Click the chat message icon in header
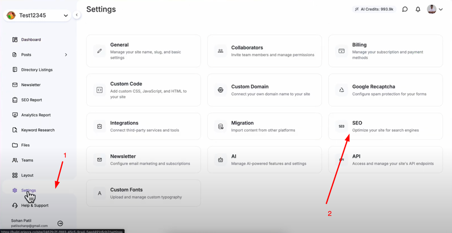Image resolution: width=452 pixels, height=233 pixels. pyautogui.click(x=405, y=10)
